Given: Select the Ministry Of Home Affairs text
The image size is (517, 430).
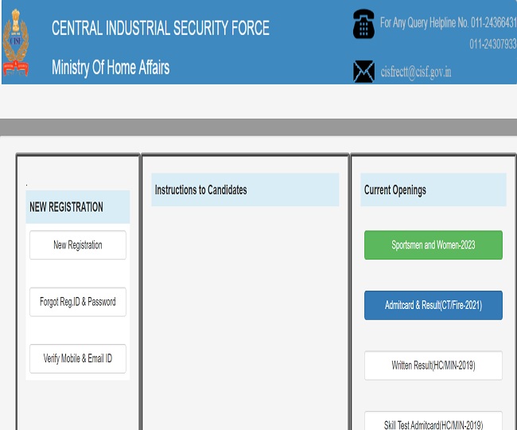Looking at the screenshot, I should click(x=111, y=67).
